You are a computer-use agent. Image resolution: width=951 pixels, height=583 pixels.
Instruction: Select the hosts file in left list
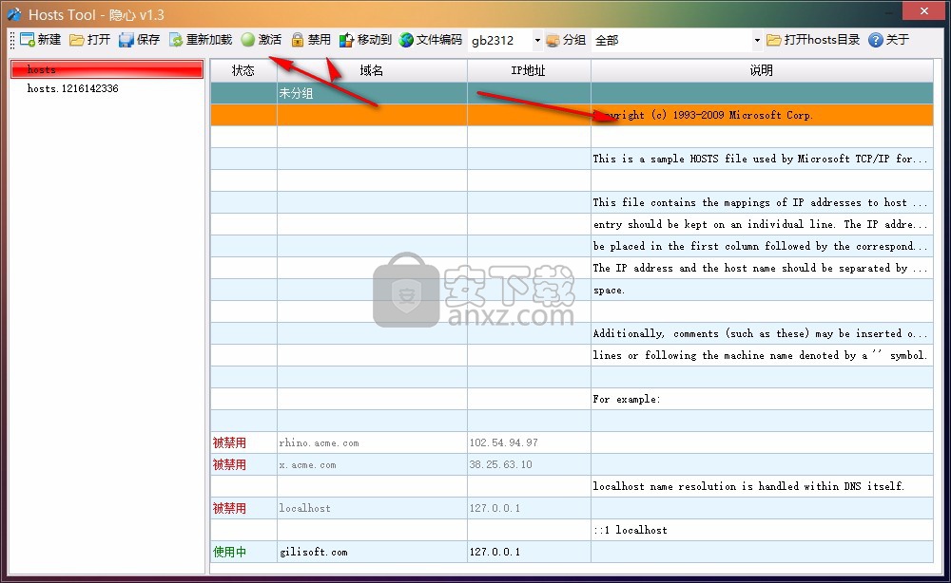click(x=107, y=69)
